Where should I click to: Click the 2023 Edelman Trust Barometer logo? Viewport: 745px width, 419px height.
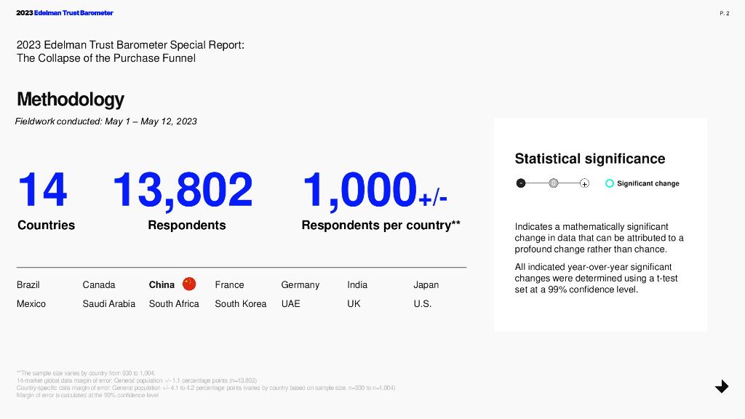65,13
